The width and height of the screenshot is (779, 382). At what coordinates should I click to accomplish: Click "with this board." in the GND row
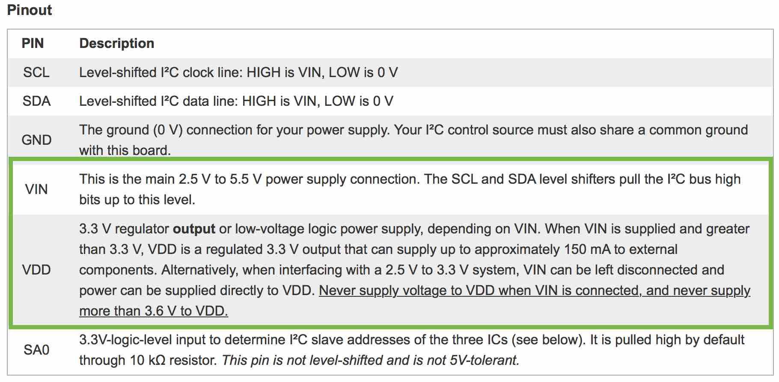[x=125, y=150]
